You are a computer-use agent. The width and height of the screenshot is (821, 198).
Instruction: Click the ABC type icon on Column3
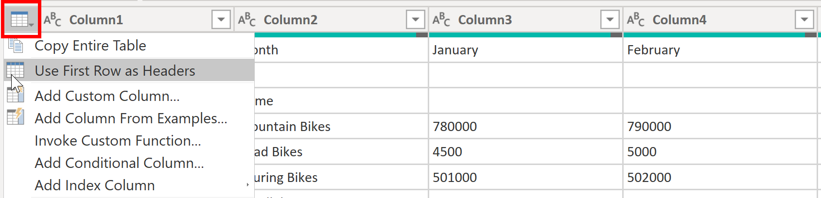pyautogui.click(x=441, y=20)
